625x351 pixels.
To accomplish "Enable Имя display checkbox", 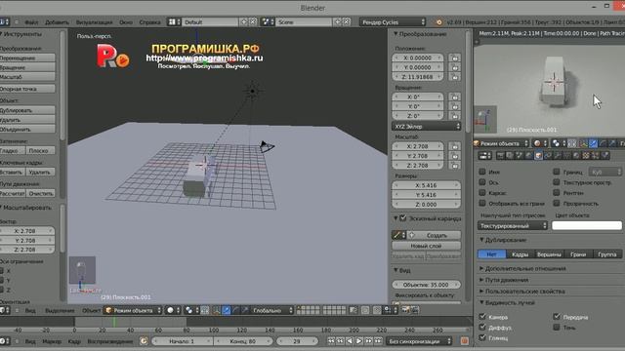I will (481, 172).
